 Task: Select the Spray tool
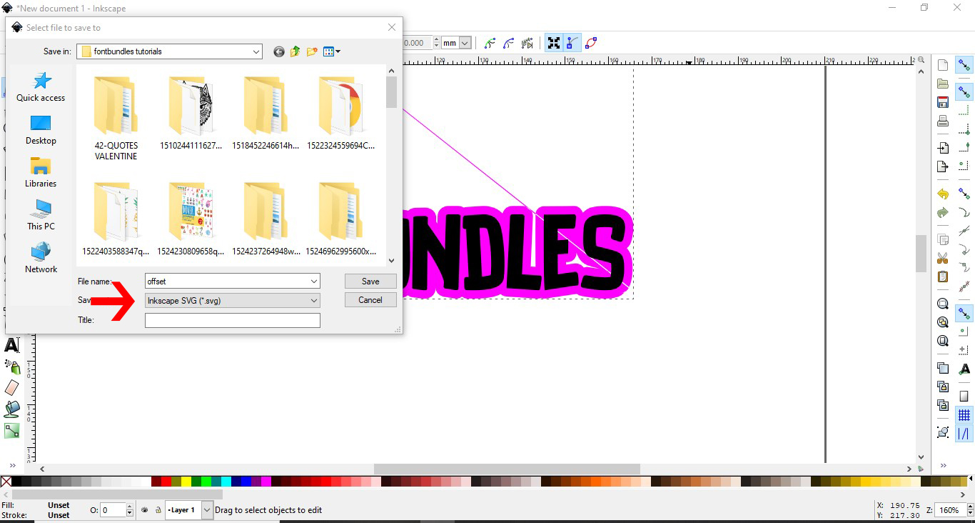point(12,367)
